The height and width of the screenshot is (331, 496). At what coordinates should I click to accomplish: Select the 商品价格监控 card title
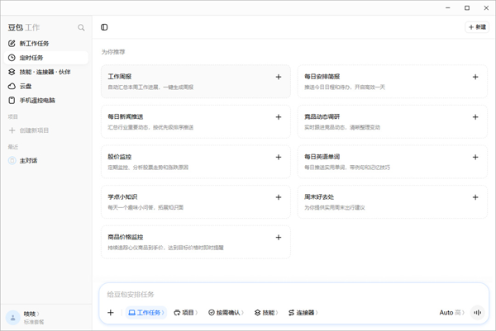click(x=126, y=237)
